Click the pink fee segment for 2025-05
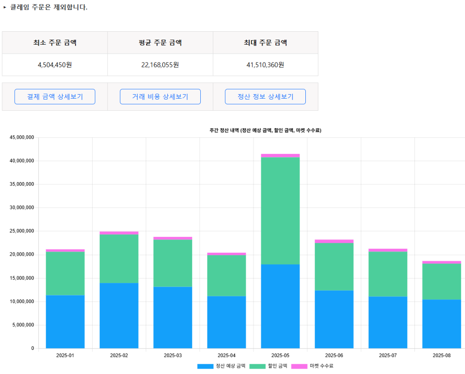The image size is (465, 374). [280, 155]
